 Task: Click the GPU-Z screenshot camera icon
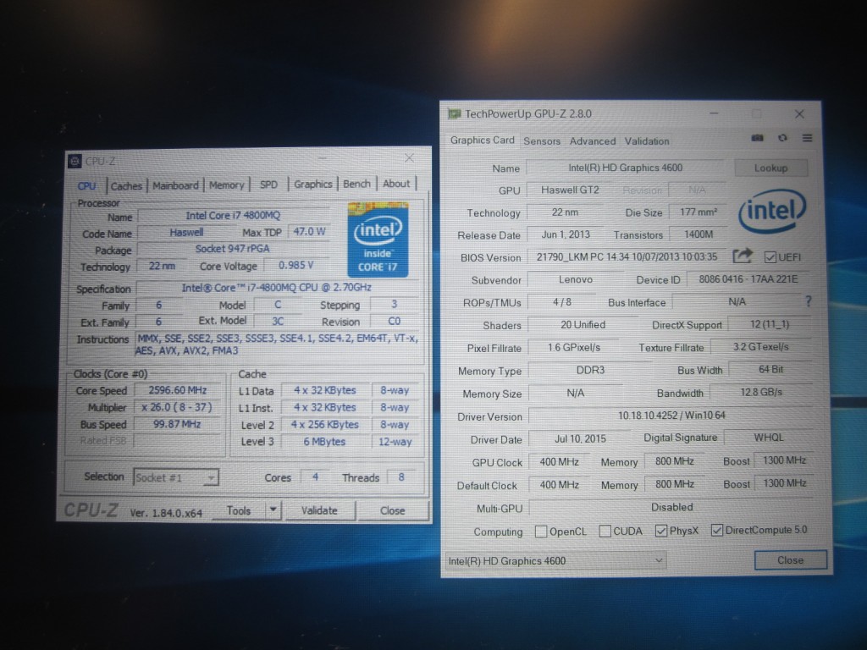[758, 138]
